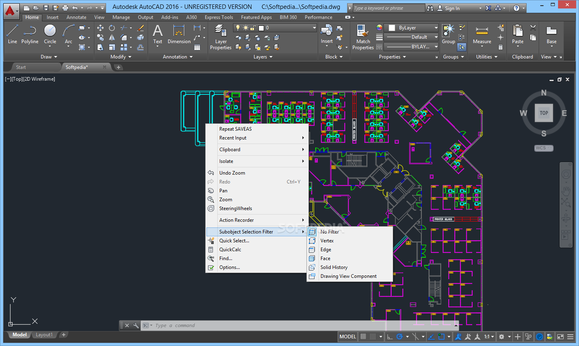Switch to the Annotate ribbon tab
The image size is (579, 346).
77,17
